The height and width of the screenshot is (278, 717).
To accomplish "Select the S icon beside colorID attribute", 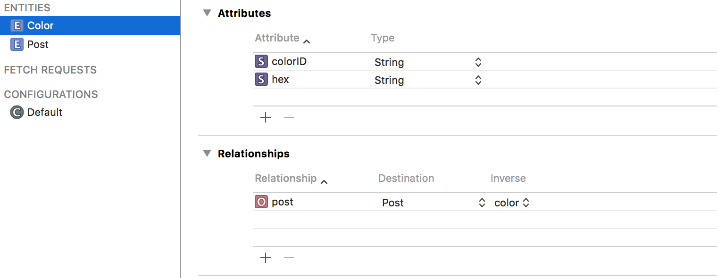I will click(x=261, y=61).
